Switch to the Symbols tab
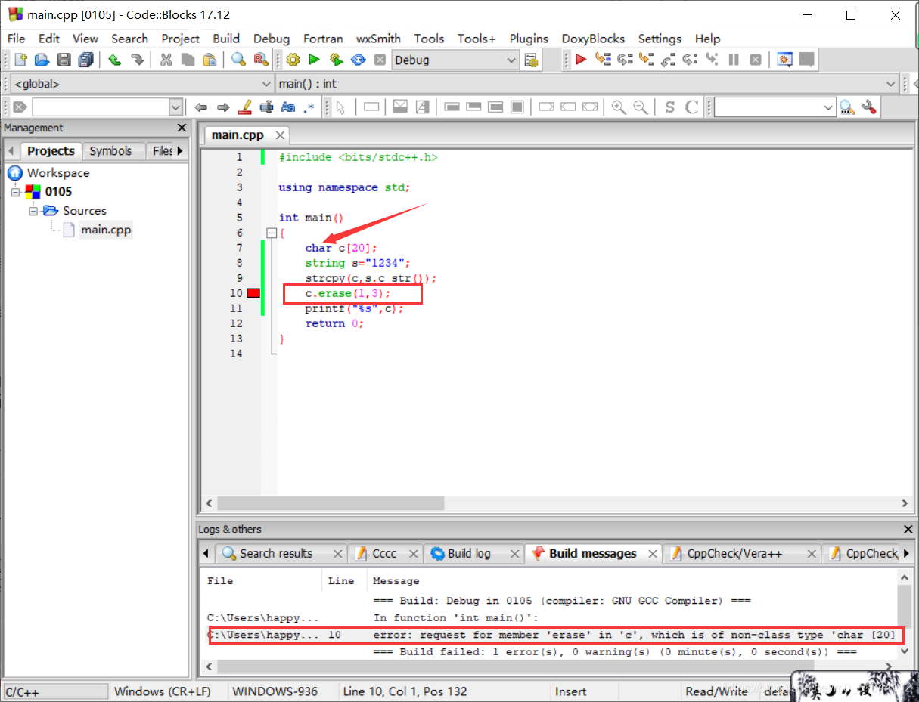Viewport: 919px width, 702px height. tap(110, 151)
